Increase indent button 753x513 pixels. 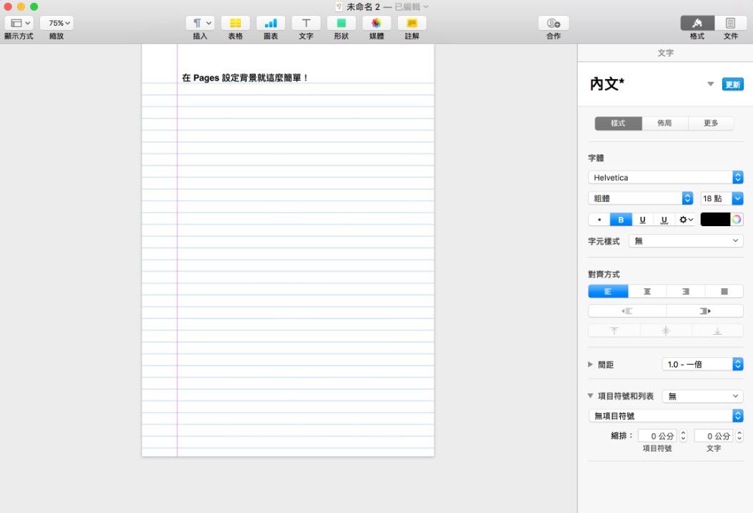[x=705, y=311]
